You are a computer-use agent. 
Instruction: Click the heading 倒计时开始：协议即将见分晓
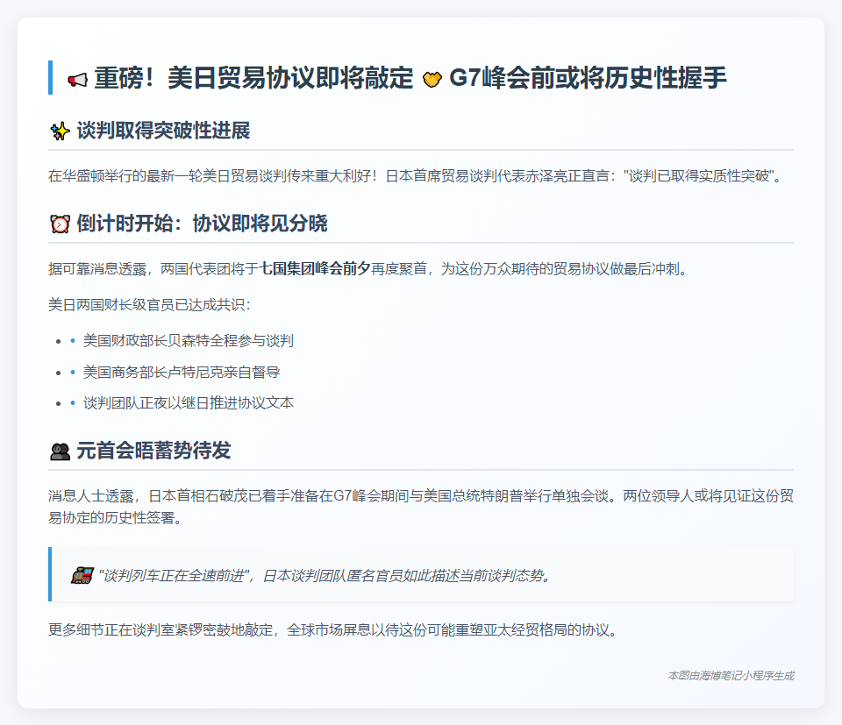point(202,224)
